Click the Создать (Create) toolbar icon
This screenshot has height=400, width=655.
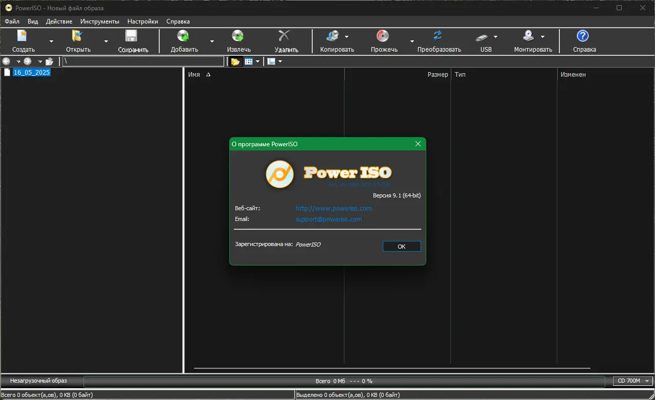(x=23, y=36)
